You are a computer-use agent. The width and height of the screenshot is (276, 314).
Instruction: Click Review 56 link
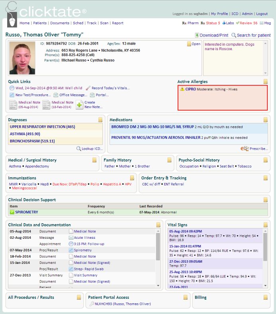[249, 23]
